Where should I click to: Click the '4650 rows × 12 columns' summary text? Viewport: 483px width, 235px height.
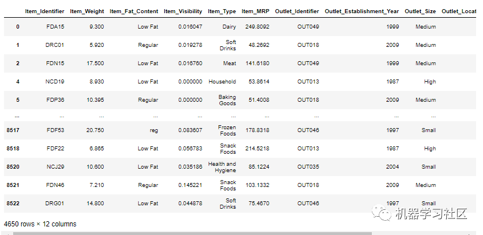click(40, 224)
